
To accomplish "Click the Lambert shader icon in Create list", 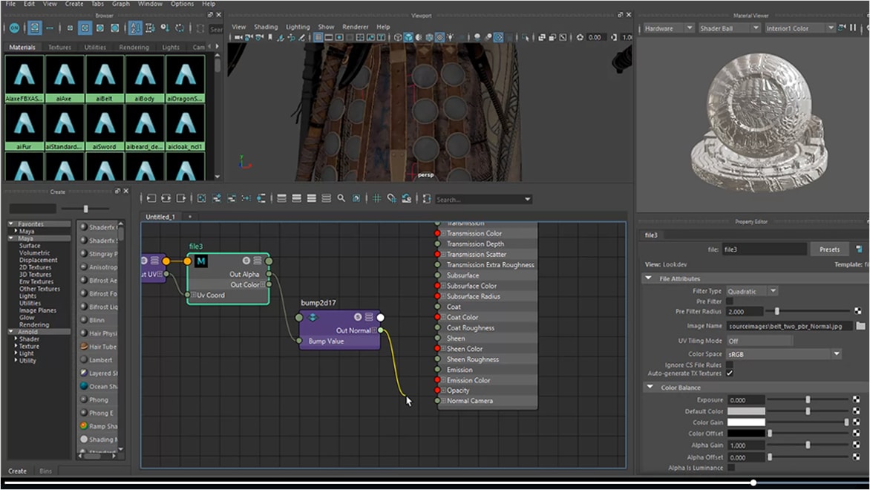I will point(84,360).
